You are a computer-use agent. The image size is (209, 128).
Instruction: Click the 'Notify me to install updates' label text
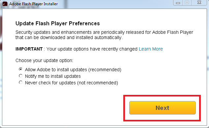pos(53,76)
